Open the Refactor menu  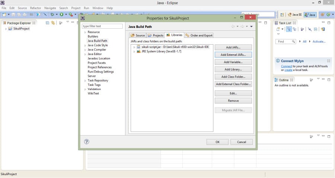[x=35, y=8]
